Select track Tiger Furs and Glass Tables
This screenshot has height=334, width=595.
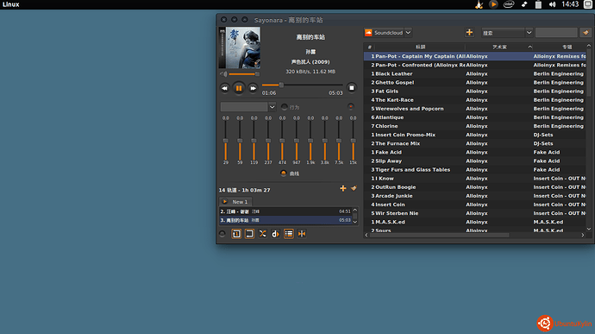475,170
